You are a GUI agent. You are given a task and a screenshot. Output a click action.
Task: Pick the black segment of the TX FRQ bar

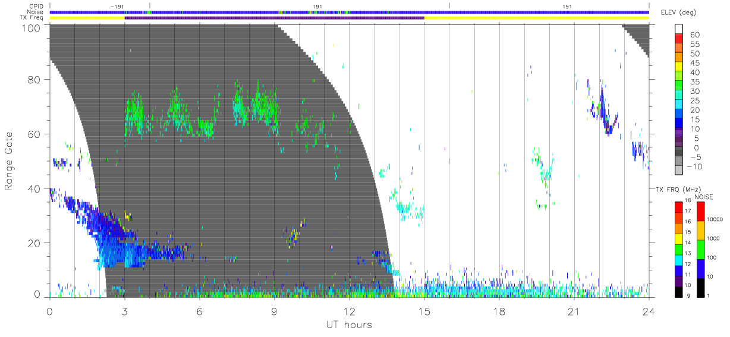679,291
